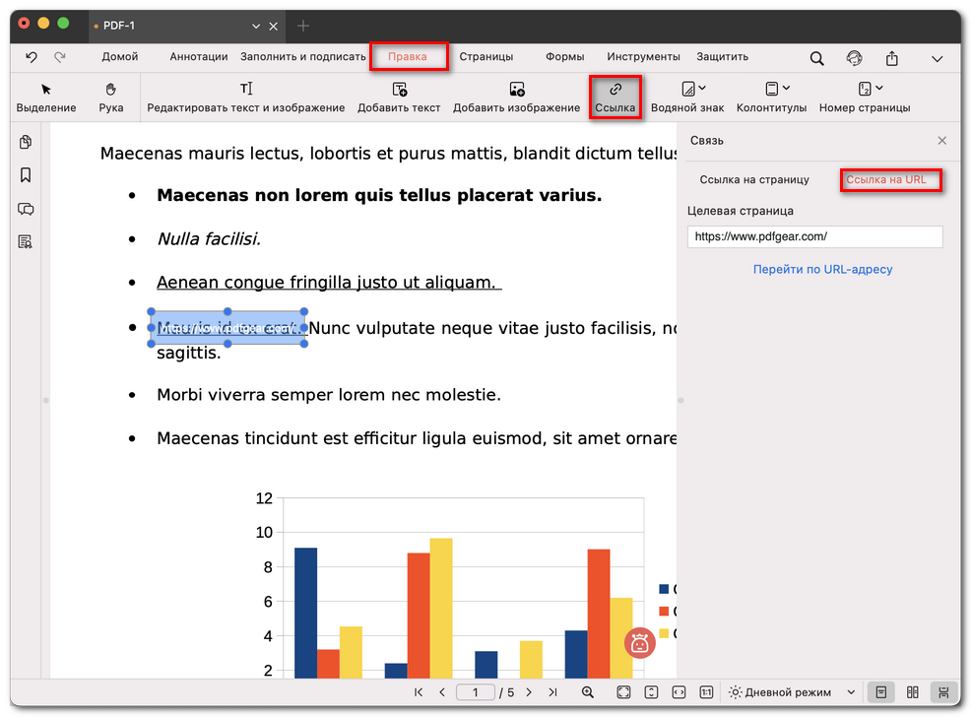Open the Страницы menu tab
This screenshot has height=717, width=972.
point(484,57)
